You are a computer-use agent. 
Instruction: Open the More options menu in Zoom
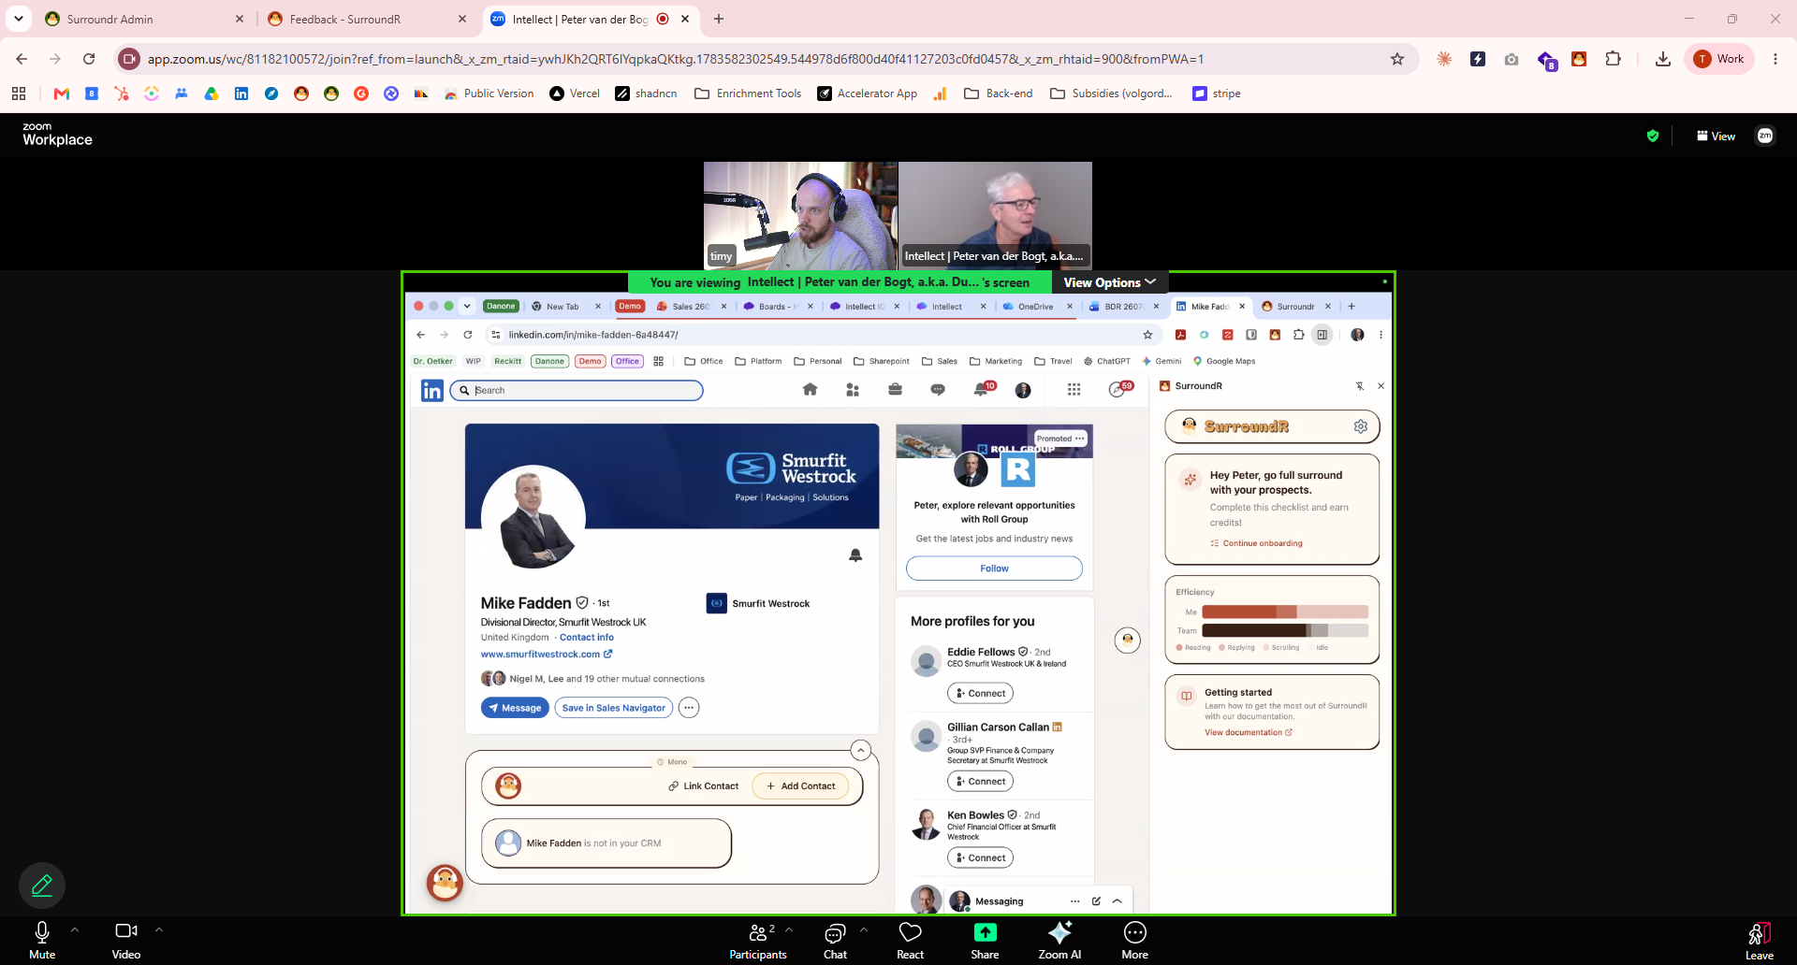pos(1134,940)
